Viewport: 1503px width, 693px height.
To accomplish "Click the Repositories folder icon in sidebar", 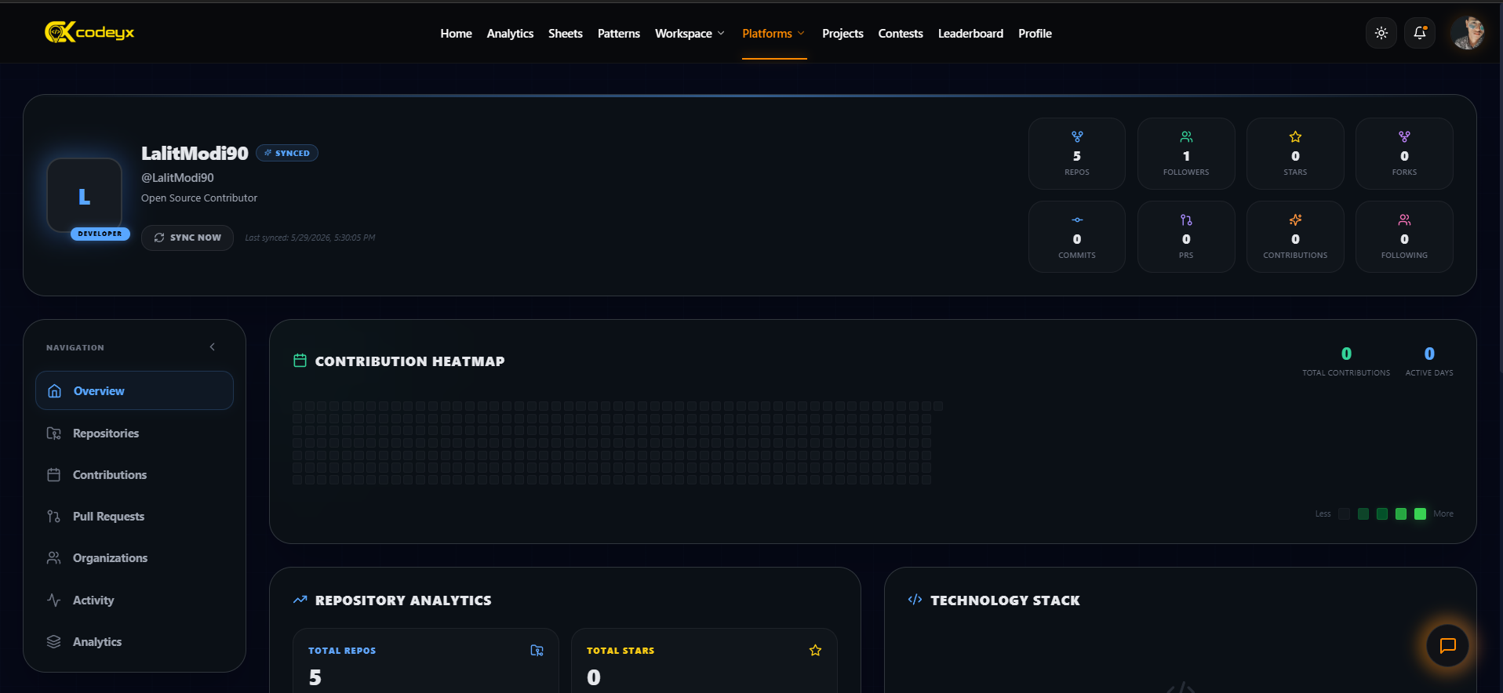I will [53, 433].
